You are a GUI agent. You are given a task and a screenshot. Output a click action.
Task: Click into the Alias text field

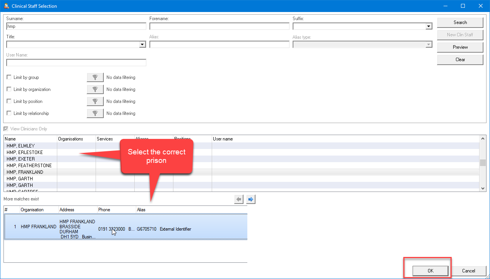[x=219, y=45]
